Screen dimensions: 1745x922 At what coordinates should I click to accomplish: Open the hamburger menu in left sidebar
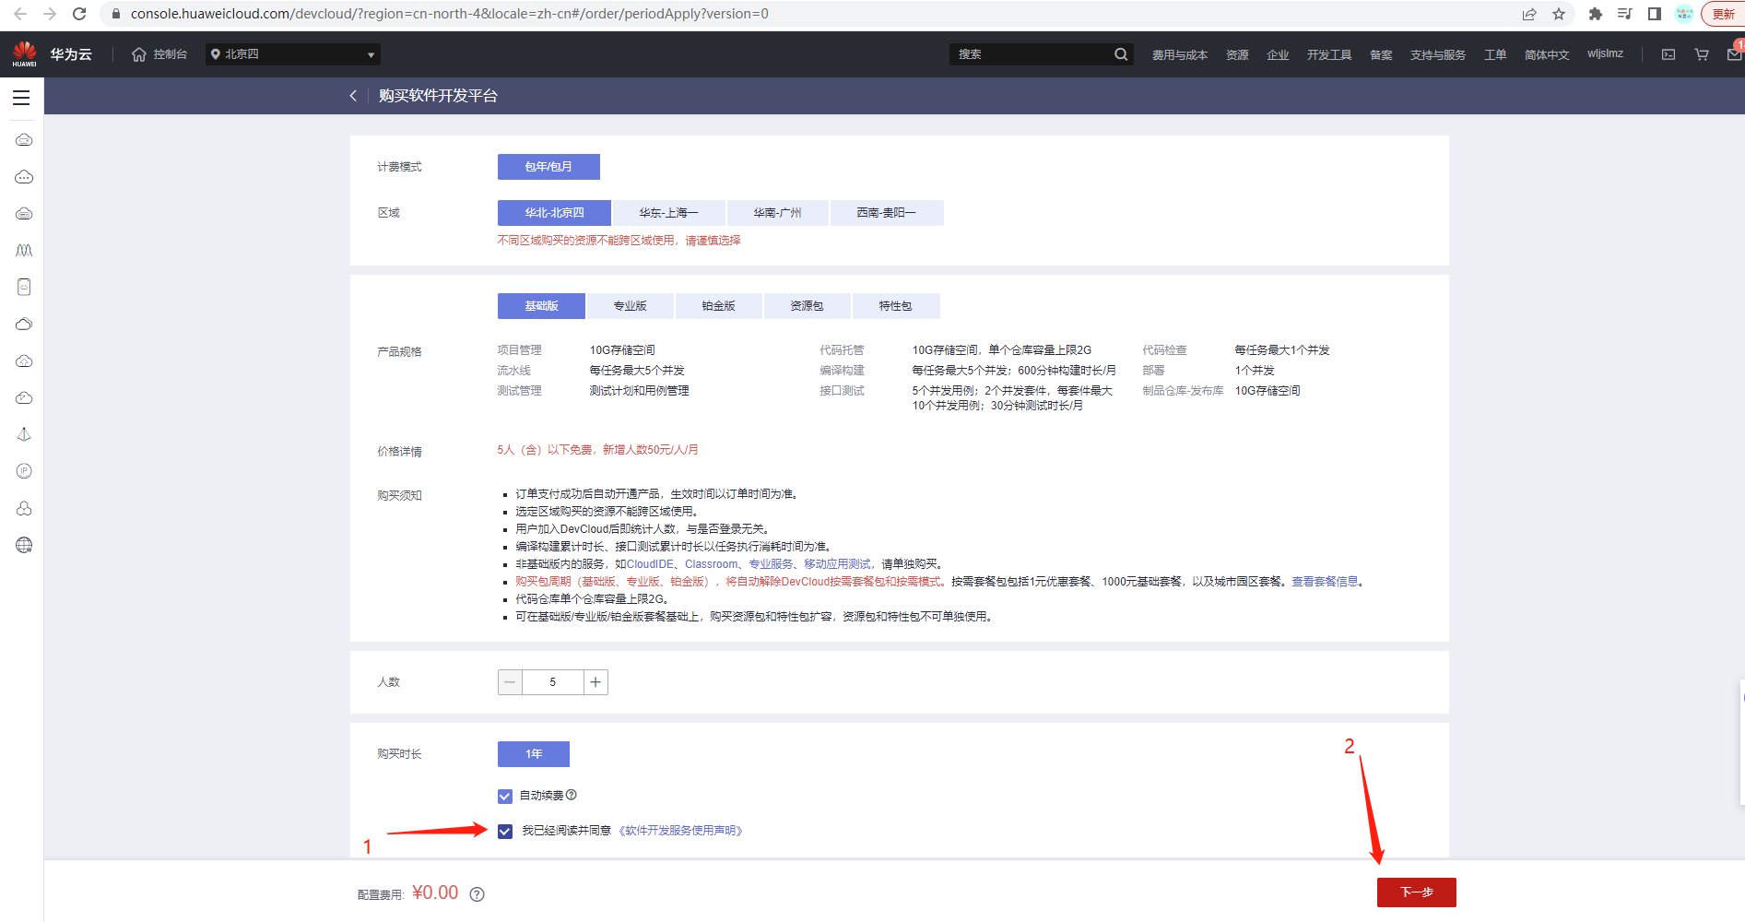coord(21,98)
